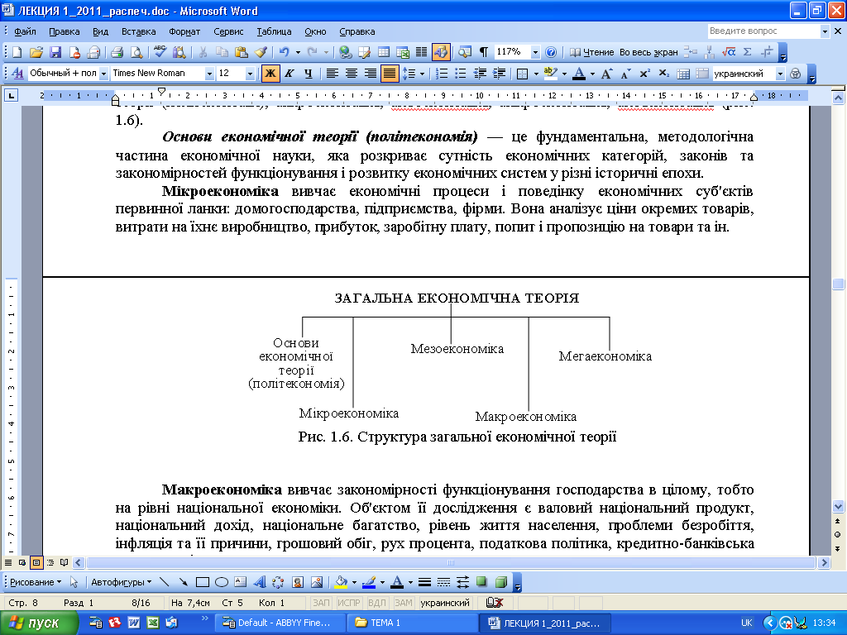The width and height of the screenshot is (847, 635).
Task: Open print preview magnifier icon
Action: tap(136, 52)
